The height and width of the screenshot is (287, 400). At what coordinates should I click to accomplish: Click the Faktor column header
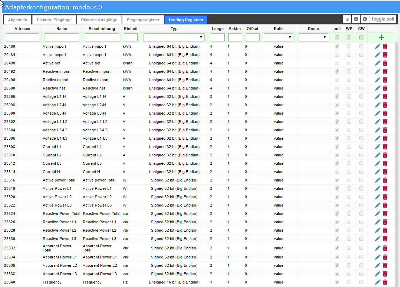coord(235,29)
